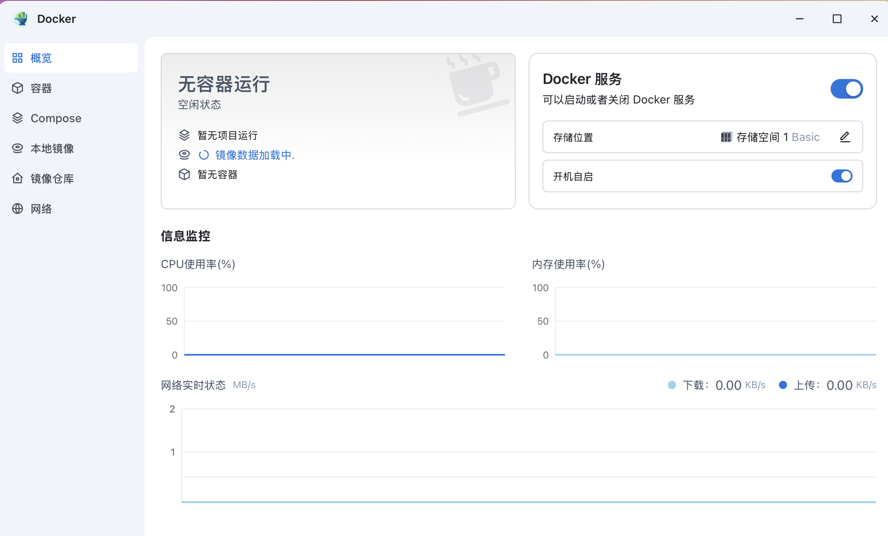The height and width of the screenshot is (536, 888).
Task: Go to the 容器 containers page
Action: (x=71, y=88)
